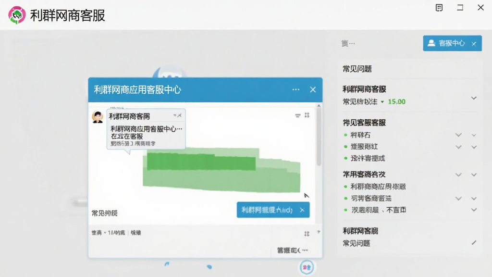Select the bulleted item ending in 不直面
The height and width of the screenshot is (277, 492).
click(x=379, y=210)
